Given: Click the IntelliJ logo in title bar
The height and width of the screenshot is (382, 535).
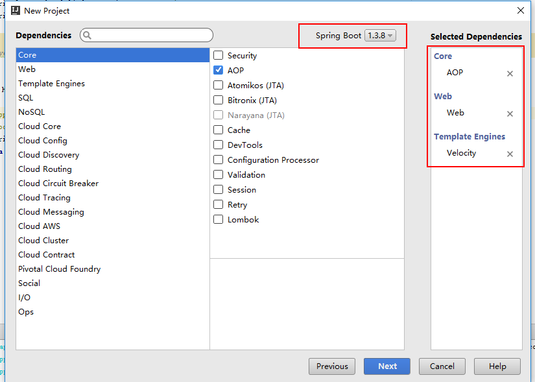Looking at the screenshot, I should (16, 10).
